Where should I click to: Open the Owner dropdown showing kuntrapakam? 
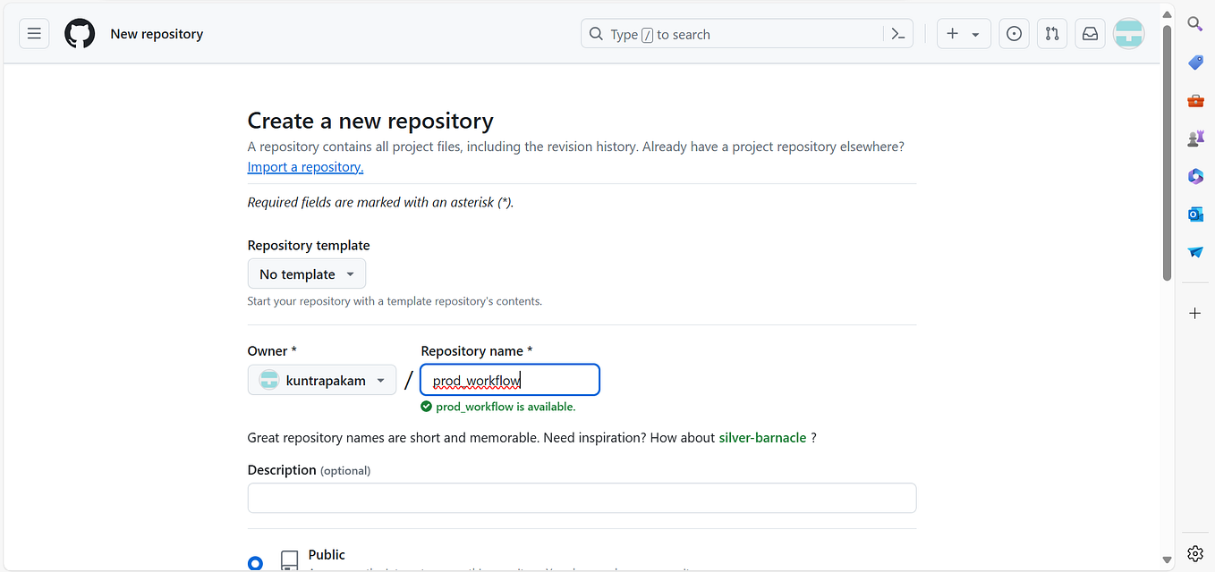click(x=321, y=380)
